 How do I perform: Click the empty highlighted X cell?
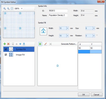click(x=84, y=52)
